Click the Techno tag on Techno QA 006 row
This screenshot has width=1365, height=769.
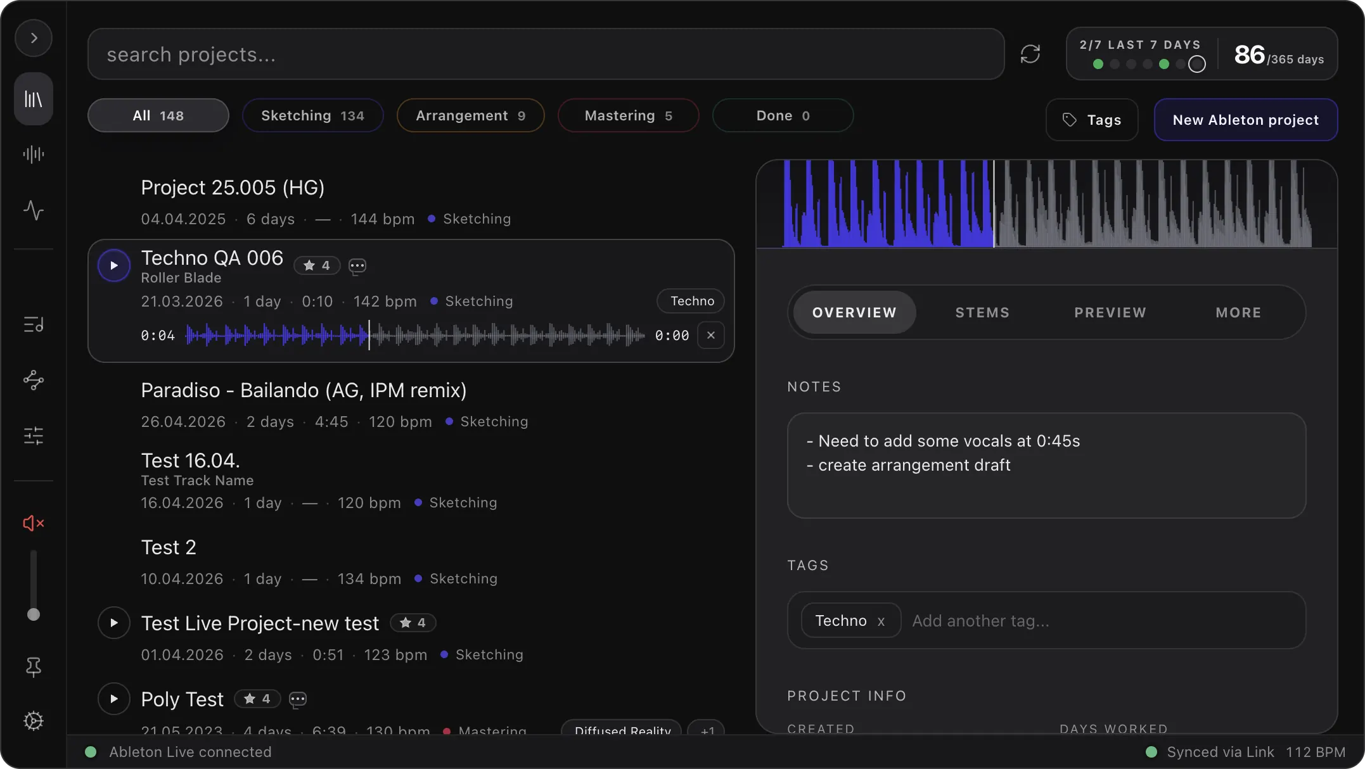pyautogui.click(x=691, y=301)
